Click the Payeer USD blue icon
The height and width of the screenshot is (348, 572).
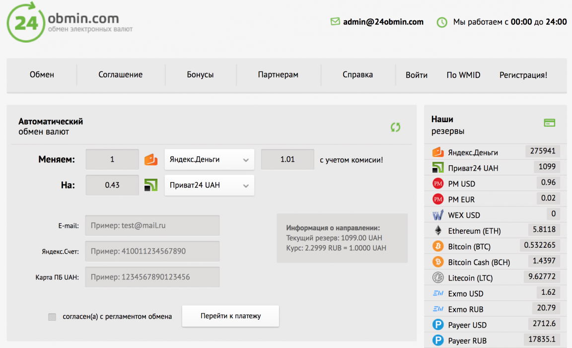click(438, 324)
